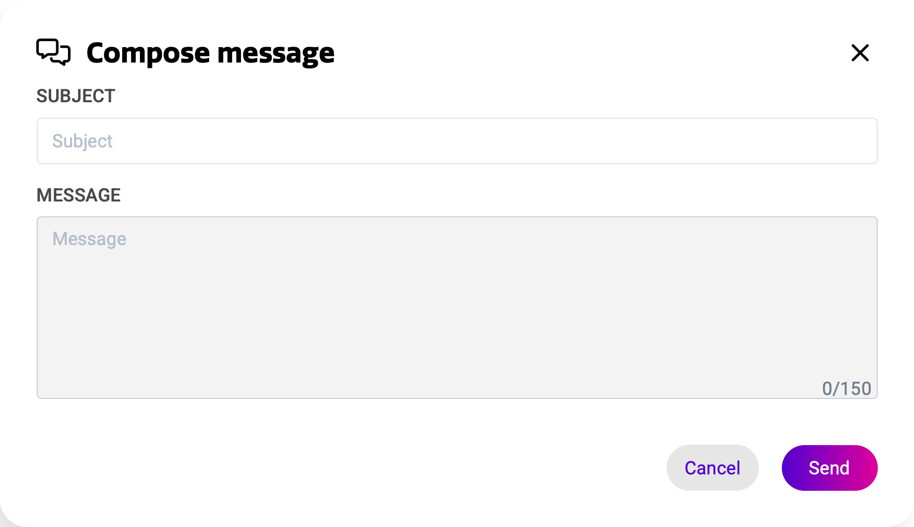Close the Compose message dialog
This screenshot has height=527, width=914.
coord(860,53)
